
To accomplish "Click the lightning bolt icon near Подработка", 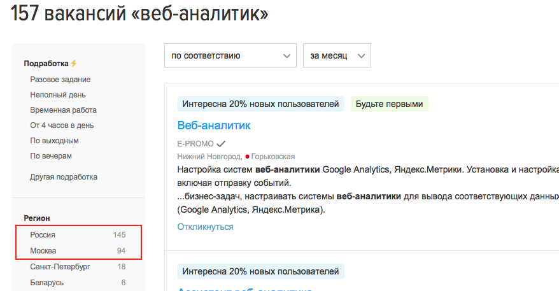I will pyautogui.click(x=74, y=64).
